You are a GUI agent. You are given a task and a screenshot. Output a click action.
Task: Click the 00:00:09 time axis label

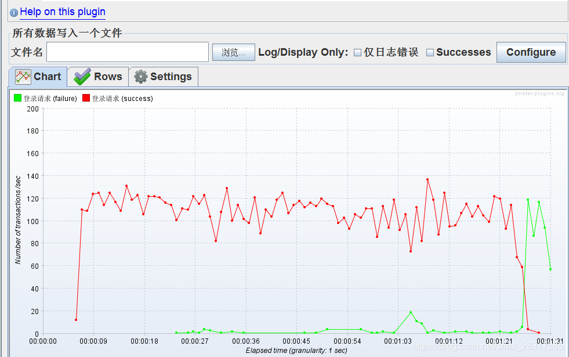pyautogui.click(x=93, y=341)
